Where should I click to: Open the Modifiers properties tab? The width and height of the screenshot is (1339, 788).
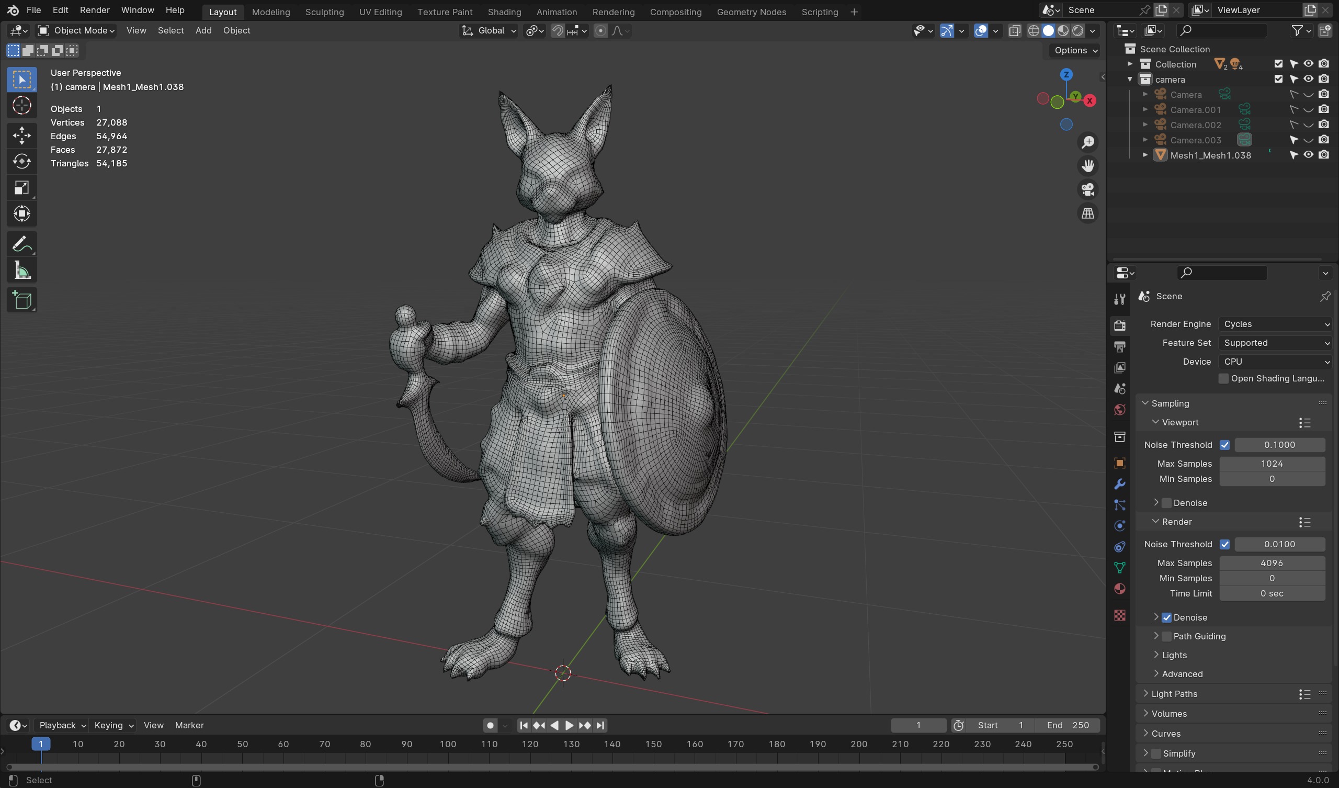tap(1119, 484)
